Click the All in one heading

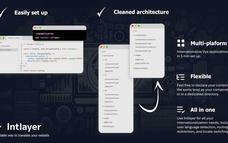[x=203, y=110]
